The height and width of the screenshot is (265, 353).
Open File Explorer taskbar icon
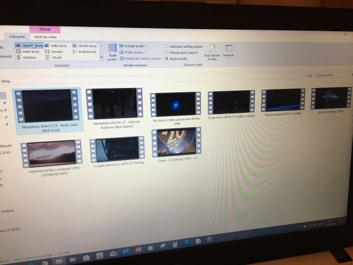59,261
